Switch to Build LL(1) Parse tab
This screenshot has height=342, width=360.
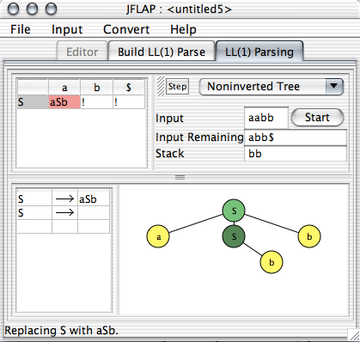(x=162, y=52)
